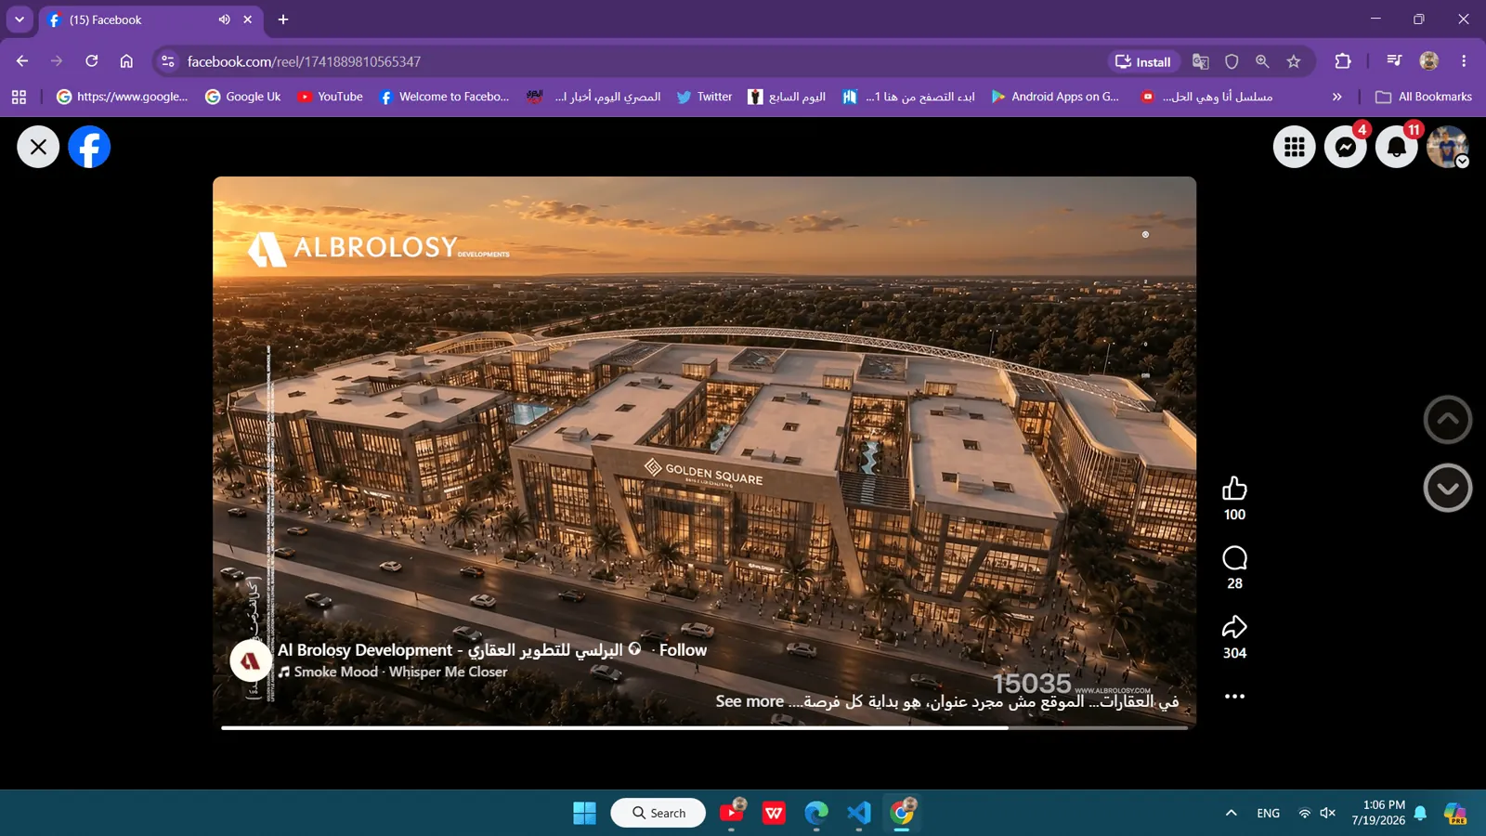Open Al Brolosy Development page avatar
1486x836 pixels.
tap(251, 661)
